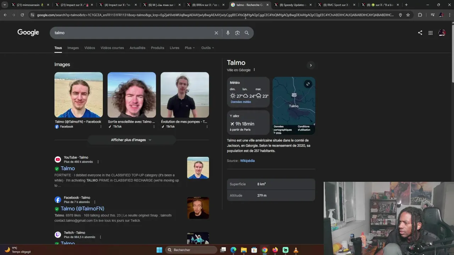The image size is (454, 255).
Task: Open Google account profile picture
Action: pos(442,33)
